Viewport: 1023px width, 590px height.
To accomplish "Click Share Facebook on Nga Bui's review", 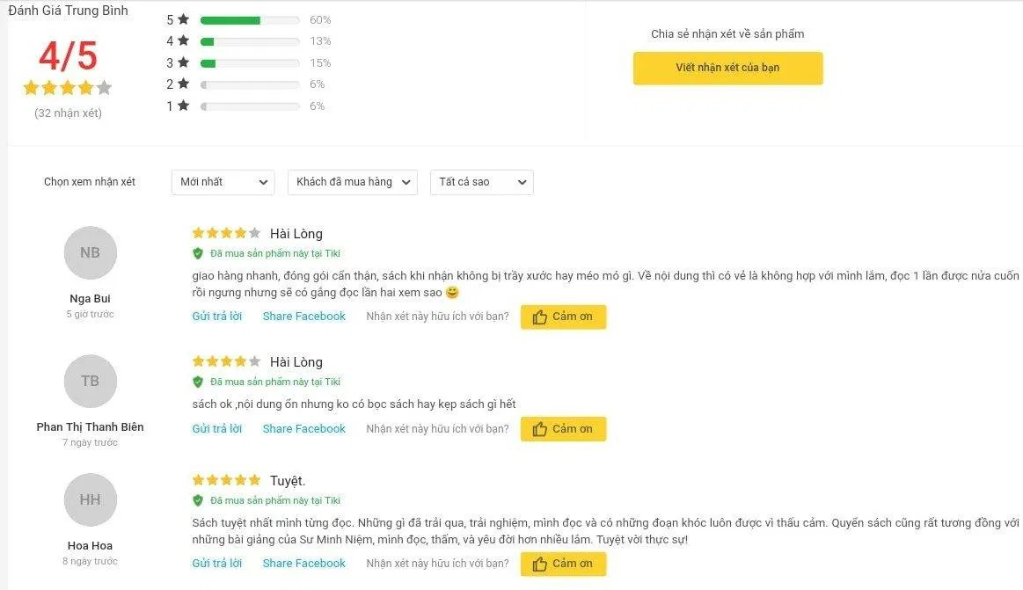I will 303,317.
